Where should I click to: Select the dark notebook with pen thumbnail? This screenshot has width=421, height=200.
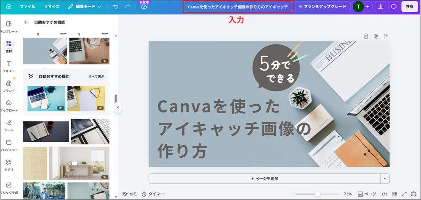46,132
